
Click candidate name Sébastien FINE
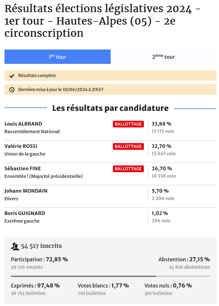point(23,169)
